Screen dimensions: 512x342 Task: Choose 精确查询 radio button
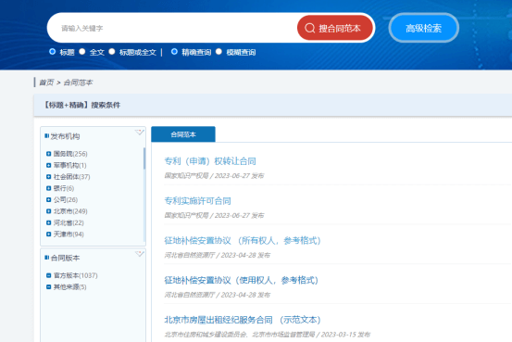[x=174, y=51]
